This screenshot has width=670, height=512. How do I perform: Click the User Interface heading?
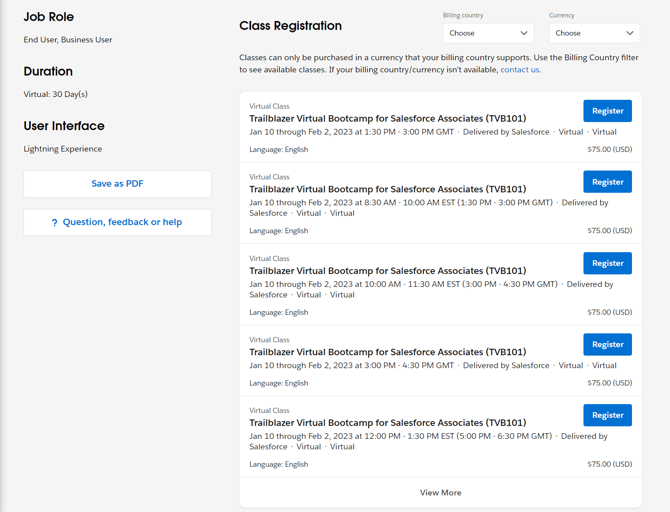click(64, 126)
